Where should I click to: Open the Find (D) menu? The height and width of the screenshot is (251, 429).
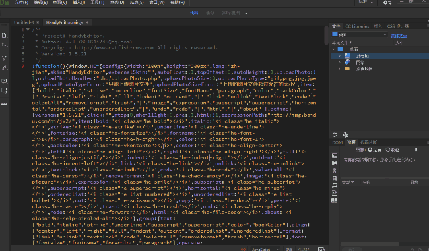[117, 2]
